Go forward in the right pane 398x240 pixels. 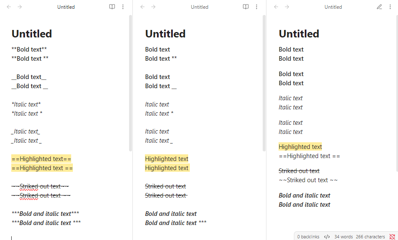coord(287,7)
